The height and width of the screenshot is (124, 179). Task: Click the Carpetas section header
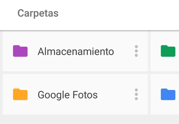point(38,13)
